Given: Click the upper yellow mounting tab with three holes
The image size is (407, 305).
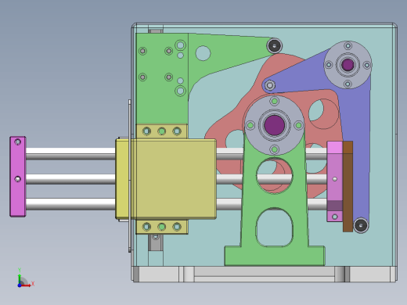Looking at the screenshot, I should [x=162, y=131].
